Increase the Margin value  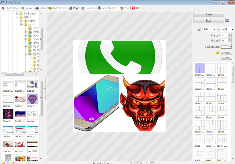click(229, 34)
